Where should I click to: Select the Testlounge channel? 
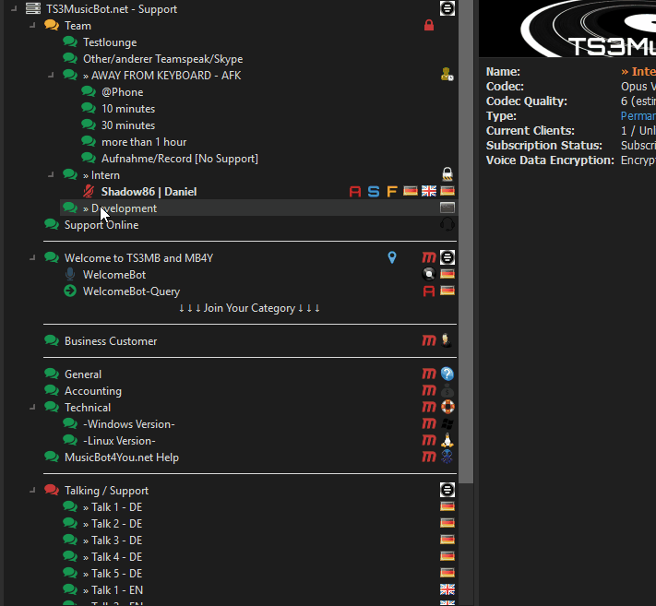click(x=110, y=42)
